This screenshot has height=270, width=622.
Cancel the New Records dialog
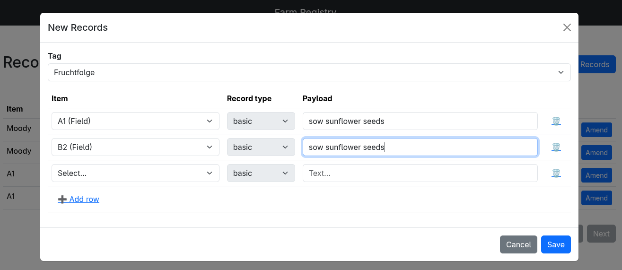[518, 244]
